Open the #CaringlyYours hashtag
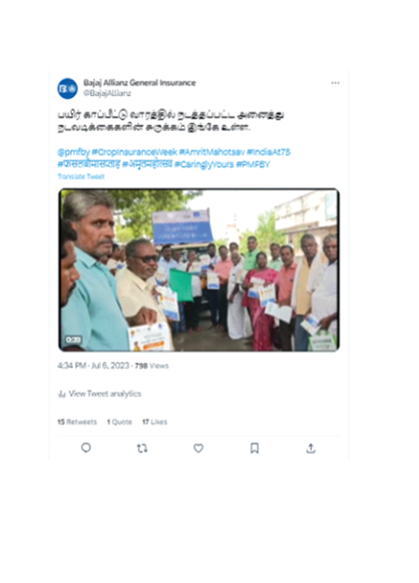The image size is (419, 583). coord(204,164)
